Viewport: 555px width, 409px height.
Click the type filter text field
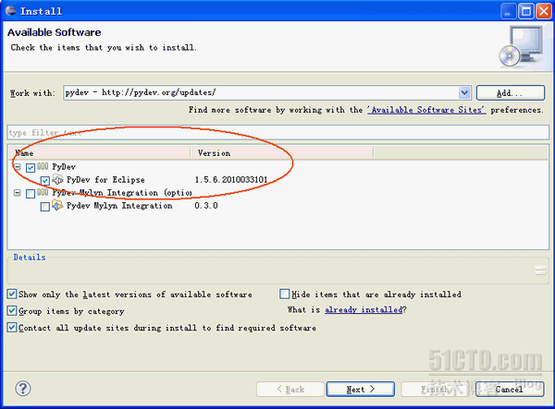(x=277, y=132)
